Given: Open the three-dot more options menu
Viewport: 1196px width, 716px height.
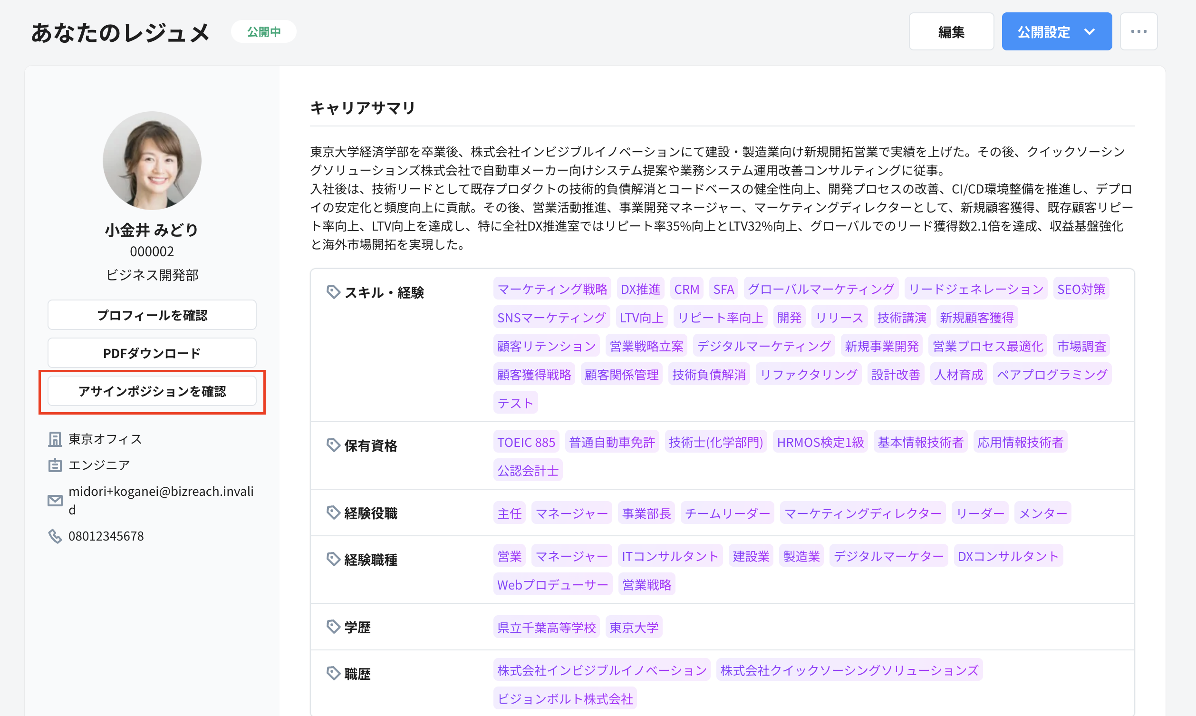Looking at the screenshot, I should (1138, 32).
